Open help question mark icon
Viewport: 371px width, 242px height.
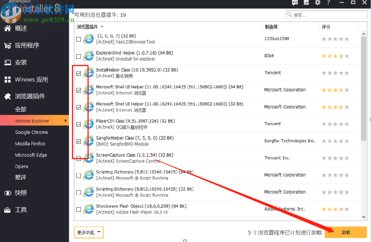pyautogui.click(x=328, y=3)
